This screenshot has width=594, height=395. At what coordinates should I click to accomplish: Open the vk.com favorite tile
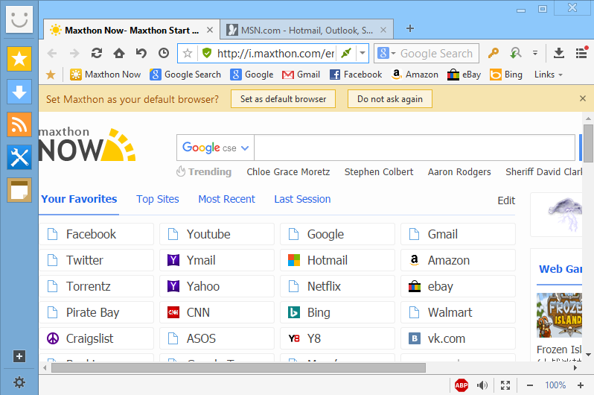pyautogui.click(x=458, y=338)
